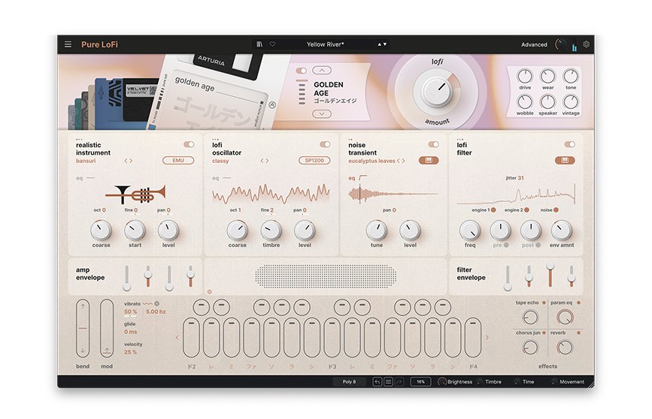Click the keyboard icon in the lofi filter panel
Image resolution: width=652 pixels, height=419 pixels.
[564, 161]
